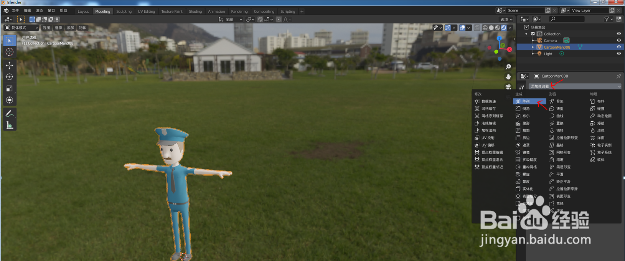The height and width of the screenshot is (261, 625).
Task: Hide Collection with its eye icon
Action: 618,34
